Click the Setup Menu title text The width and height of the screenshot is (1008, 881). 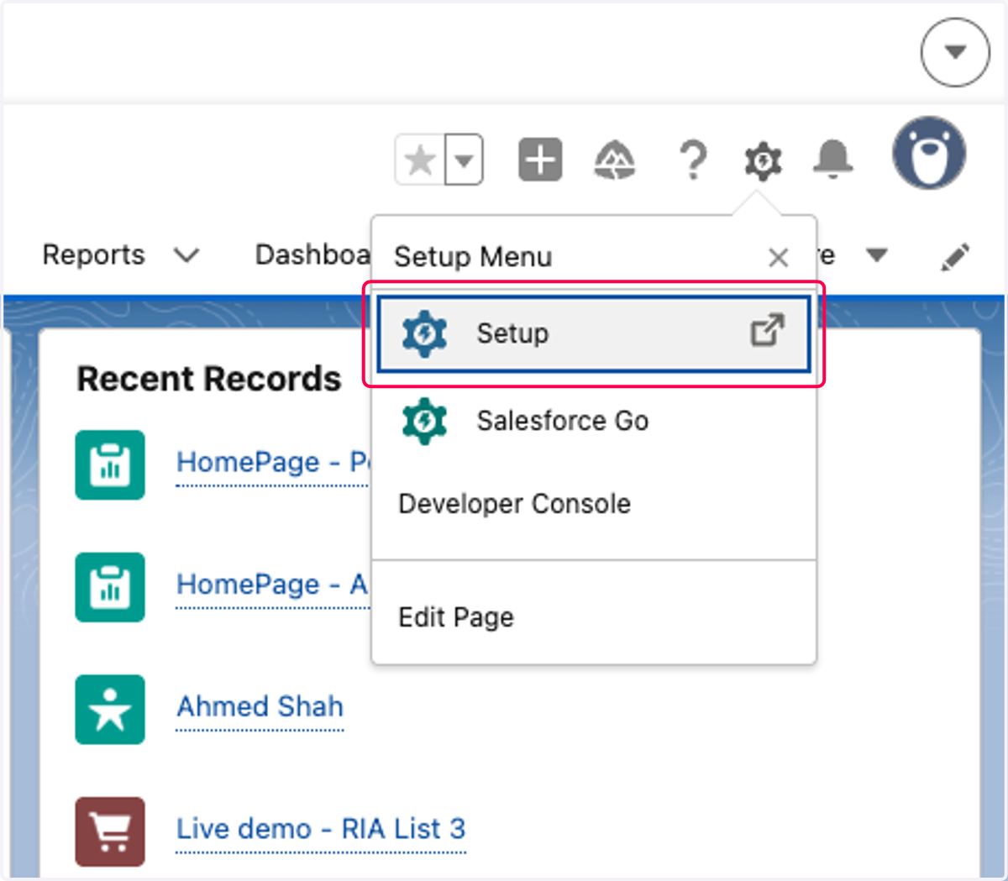tap(473, 257)
